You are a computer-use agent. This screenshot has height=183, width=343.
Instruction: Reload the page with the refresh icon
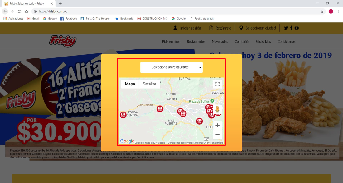point(19,11)
